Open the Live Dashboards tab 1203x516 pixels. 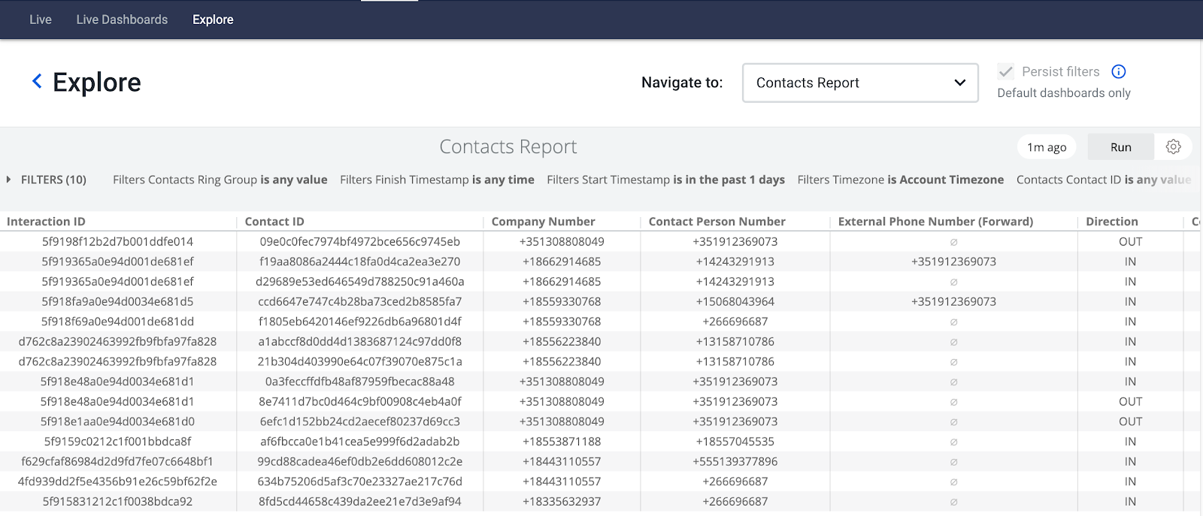122,20
